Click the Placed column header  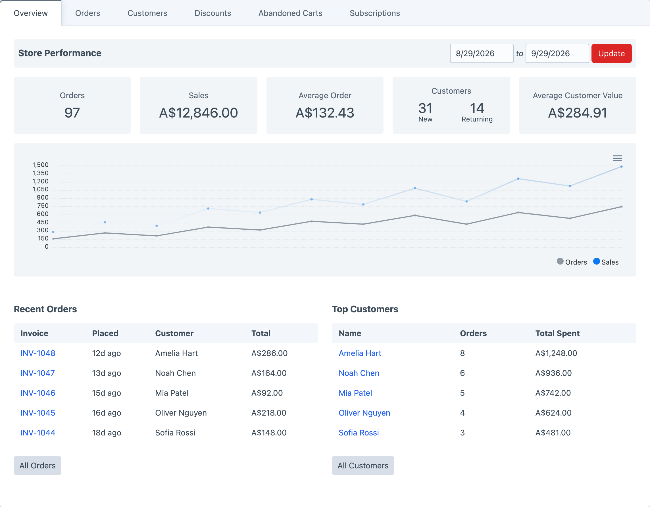pyautogui.click(x=105, y=333)
